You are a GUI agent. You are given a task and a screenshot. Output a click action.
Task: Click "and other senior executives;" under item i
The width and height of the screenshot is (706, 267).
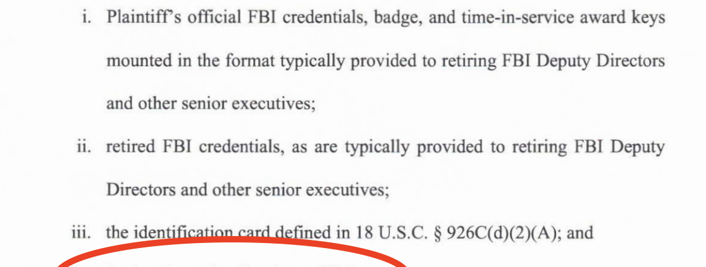point(210,104)
